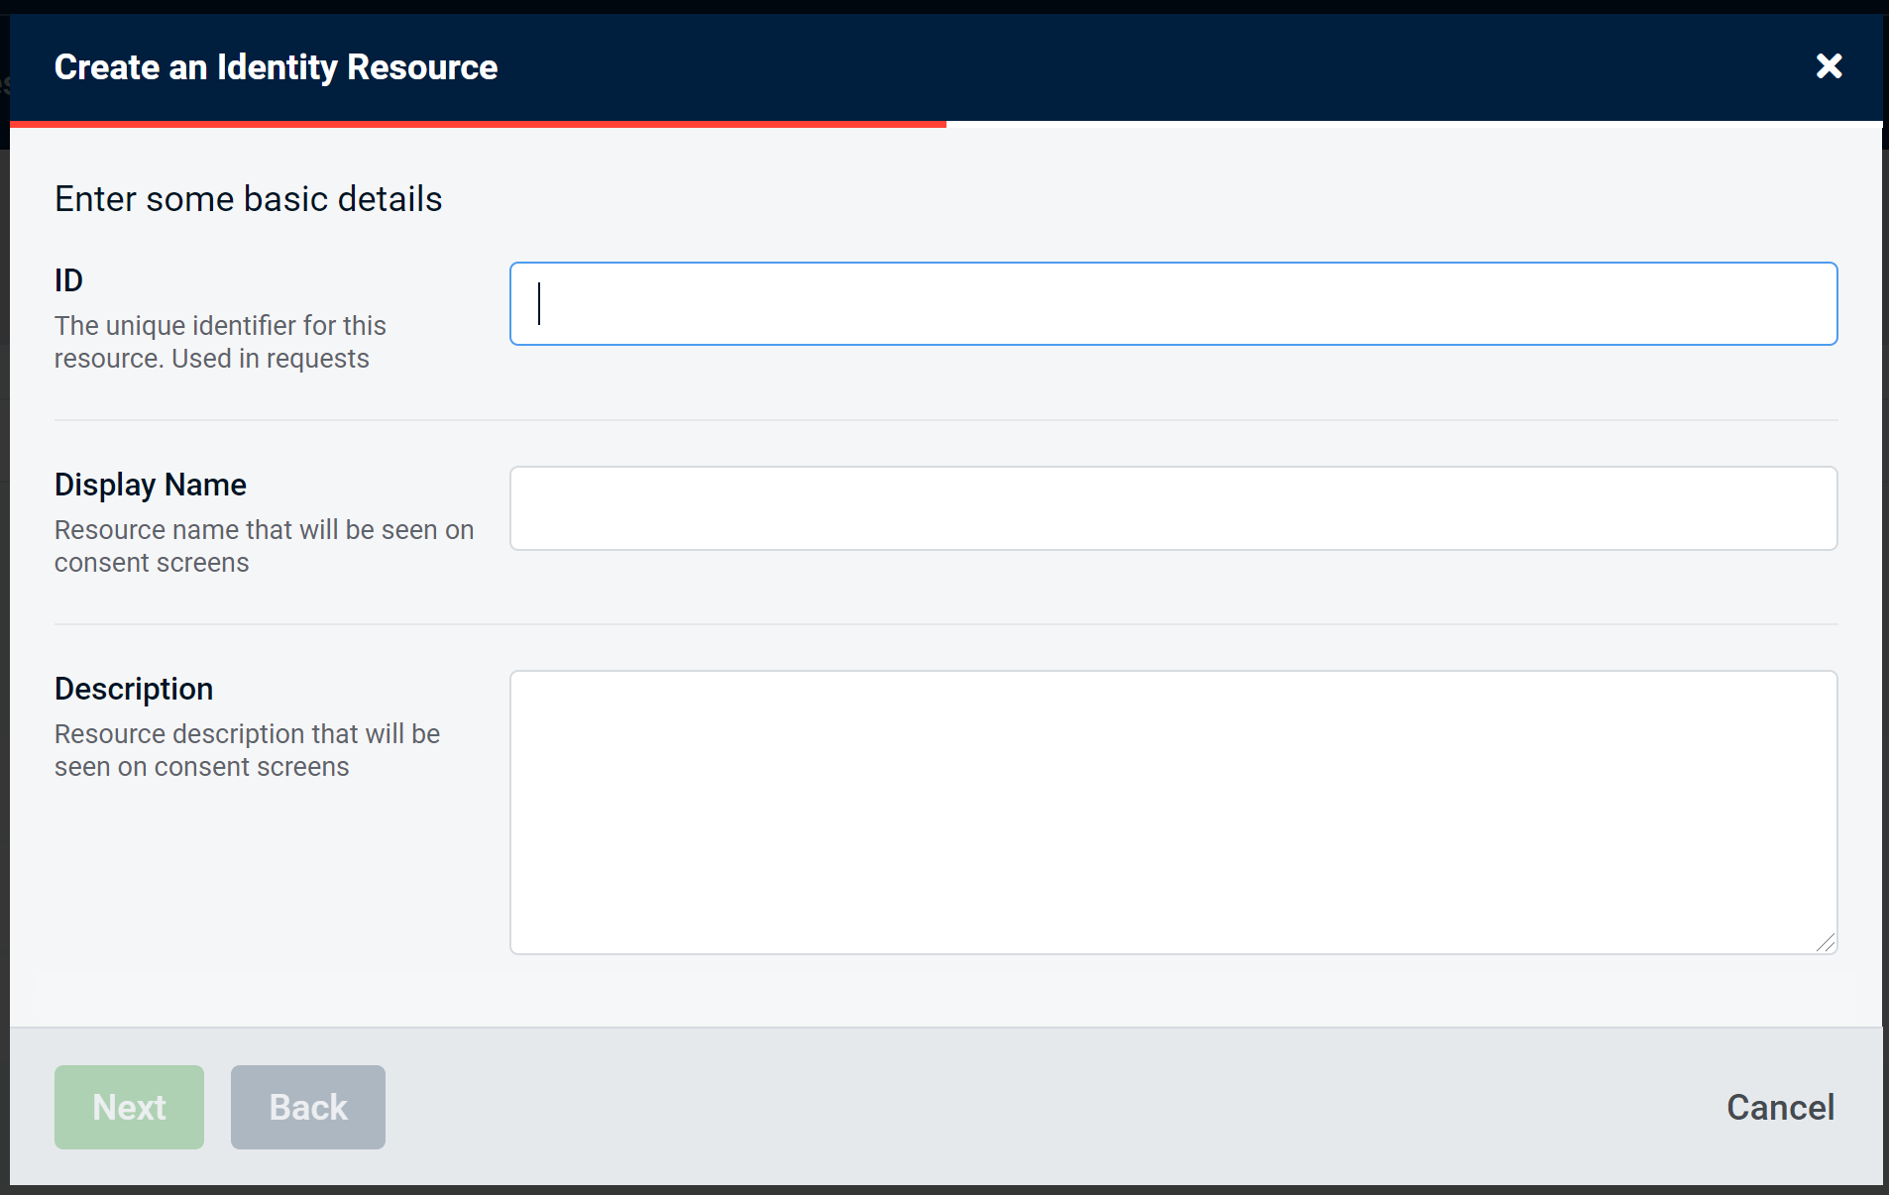Click the Enter some basic details heading
This screenshot has height=1195, width=1889.
pyautogui.click(x=248, y=198)
